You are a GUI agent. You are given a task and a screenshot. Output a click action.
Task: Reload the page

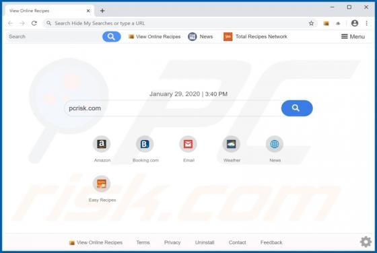tap(34, 24)
